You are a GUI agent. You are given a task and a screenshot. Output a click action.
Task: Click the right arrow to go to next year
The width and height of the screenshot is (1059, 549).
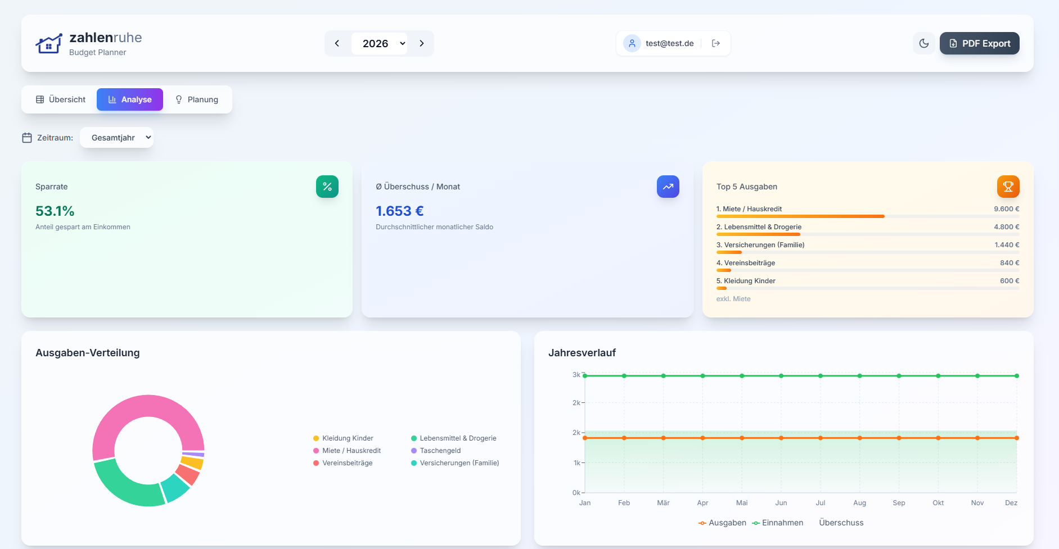click(x=422, y=43)
